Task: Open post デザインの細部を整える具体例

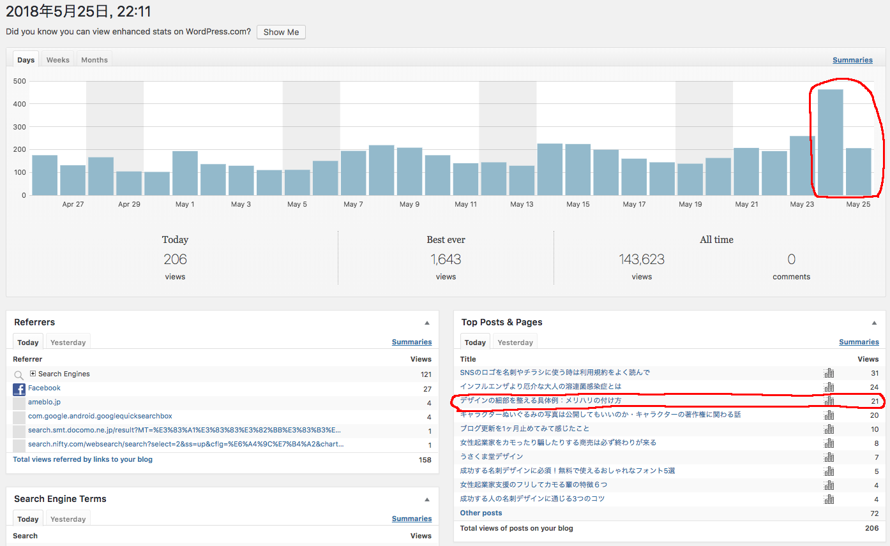Action: click(541, 401)
